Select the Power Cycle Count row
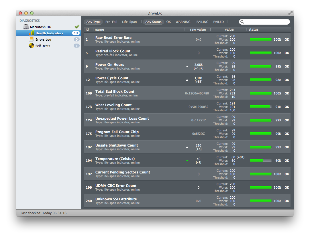This screenshot has width=310, height=239. point(187,80)
